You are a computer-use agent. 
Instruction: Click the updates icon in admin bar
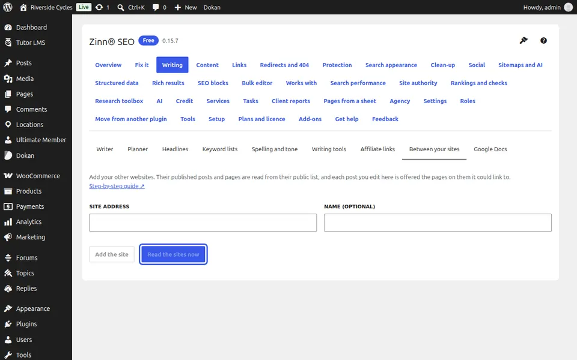point(99,7)
